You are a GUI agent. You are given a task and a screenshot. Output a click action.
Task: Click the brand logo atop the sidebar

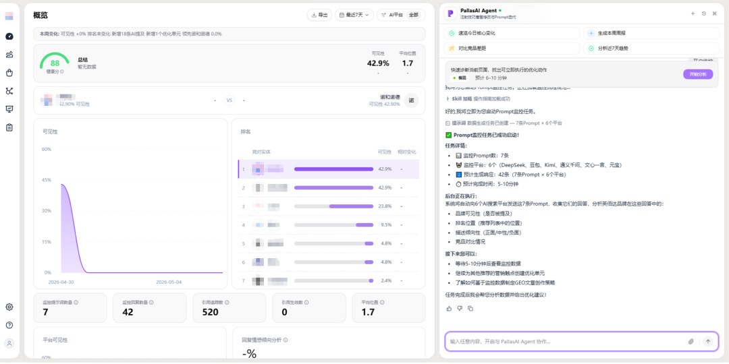9,16
